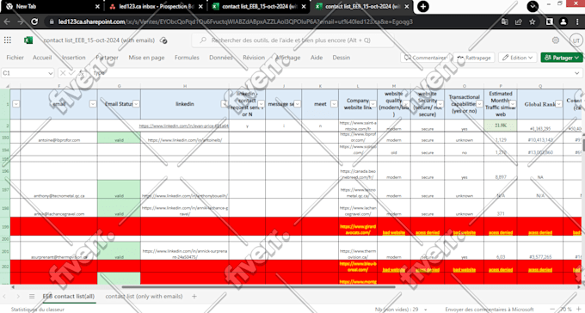
Task: Open the browser side panel icon
Action: pos(549,21)
